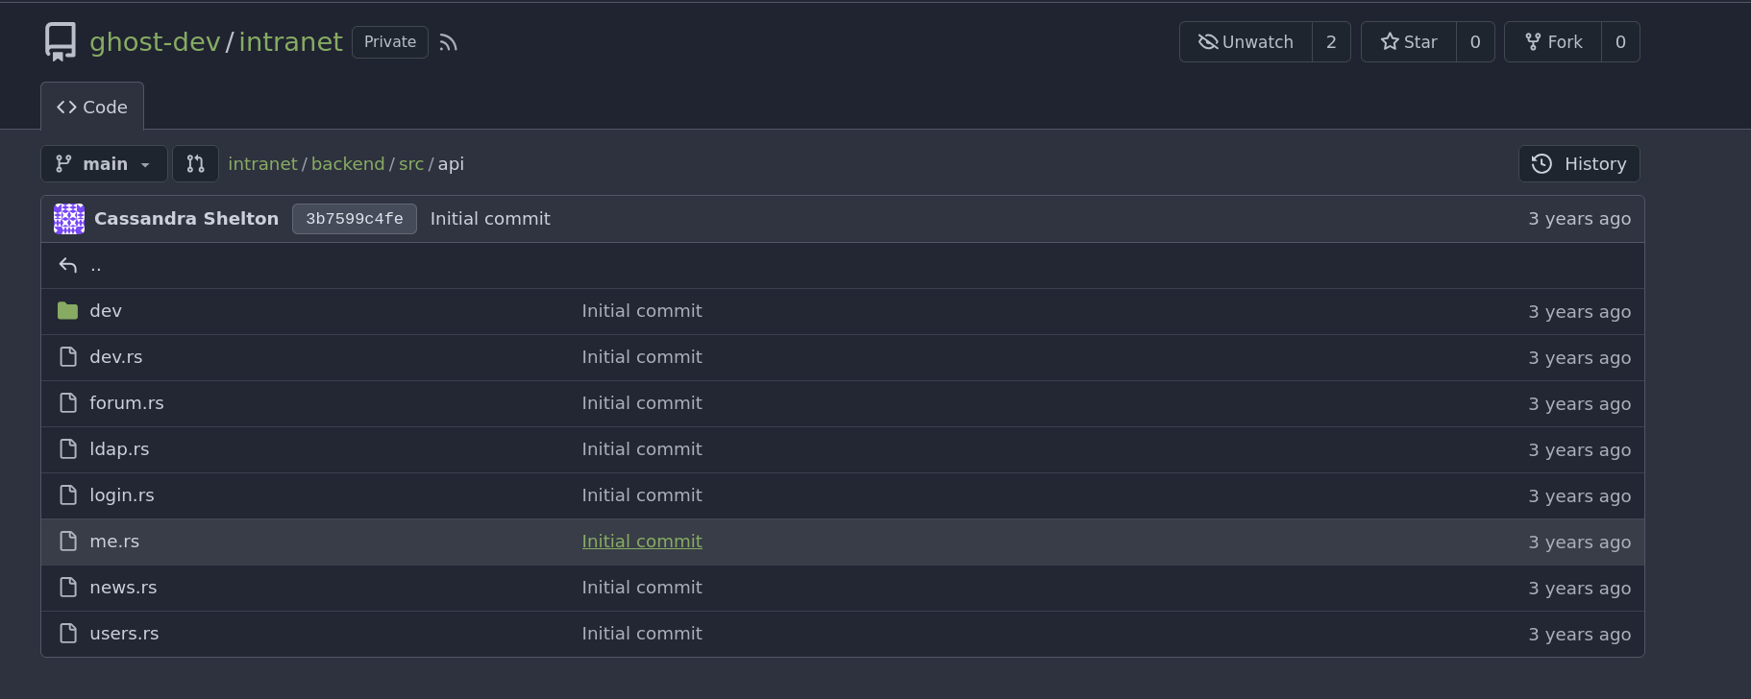Click the repository icon beside ghost-dev
The image size is (1751, 699).
point(61,42)
